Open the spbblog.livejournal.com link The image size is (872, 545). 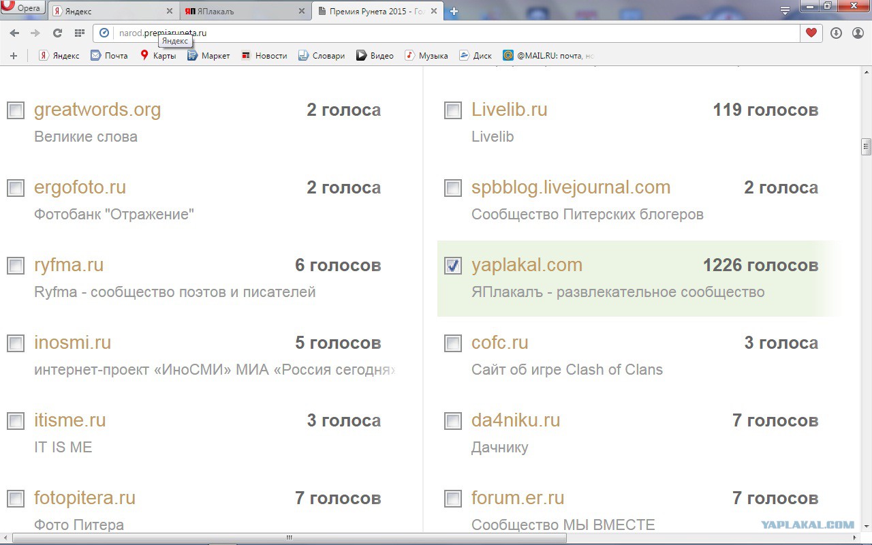(x=571, y=187)
